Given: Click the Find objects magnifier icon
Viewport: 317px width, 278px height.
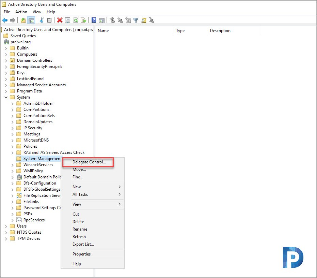Looking at the screenshot, I should click(x=144, y=20).
